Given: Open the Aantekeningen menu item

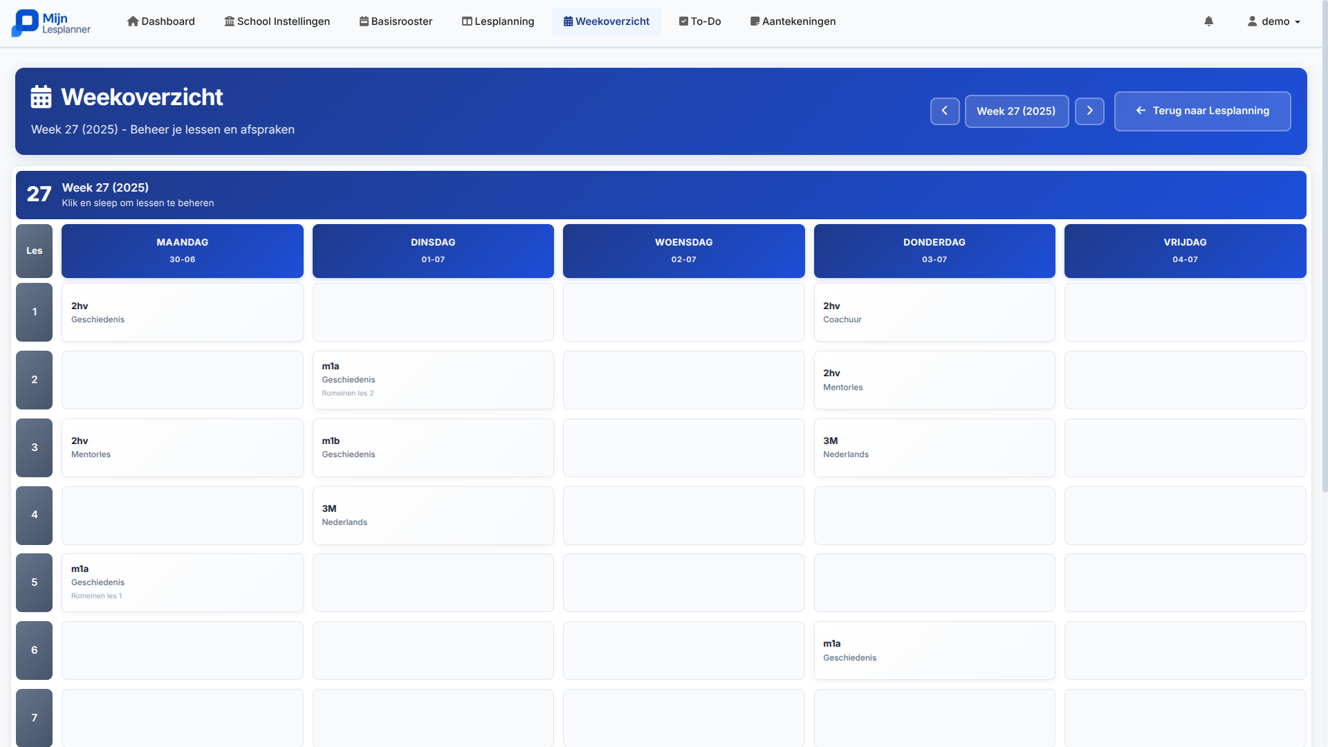Looking at the screenshot, I should point(793,21).
